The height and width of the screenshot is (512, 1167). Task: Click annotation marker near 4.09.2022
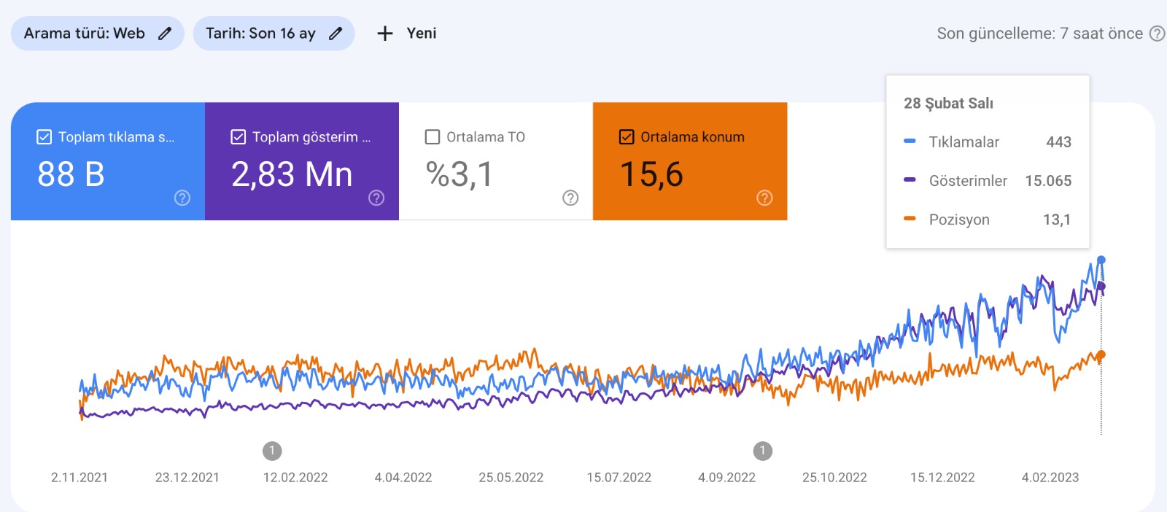[x=762, y=451]
